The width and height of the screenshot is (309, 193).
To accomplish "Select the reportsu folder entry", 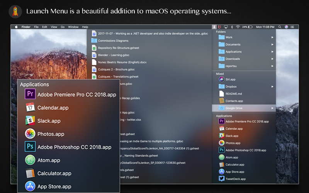I will (x=244, y=66).
